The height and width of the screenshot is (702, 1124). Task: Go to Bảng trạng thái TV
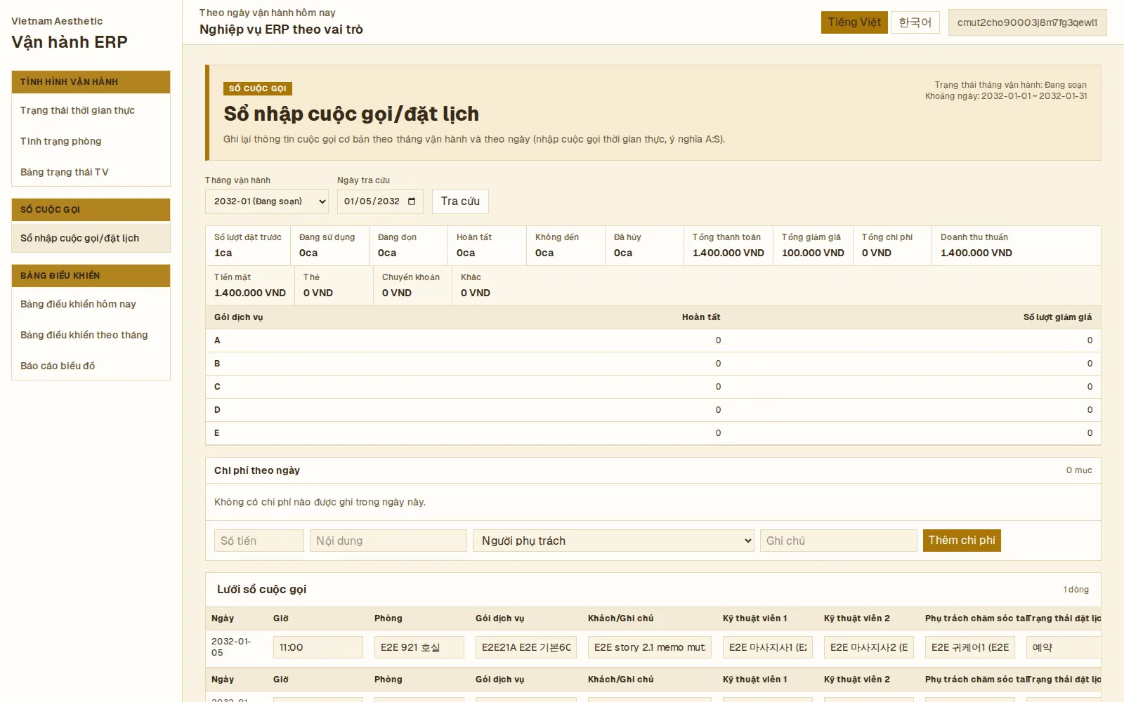coord(91,172)
